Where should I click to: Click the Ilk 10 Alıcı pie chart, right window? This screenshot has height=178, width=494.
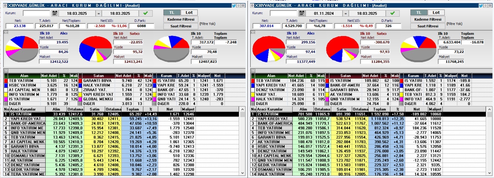click(269, 49)
